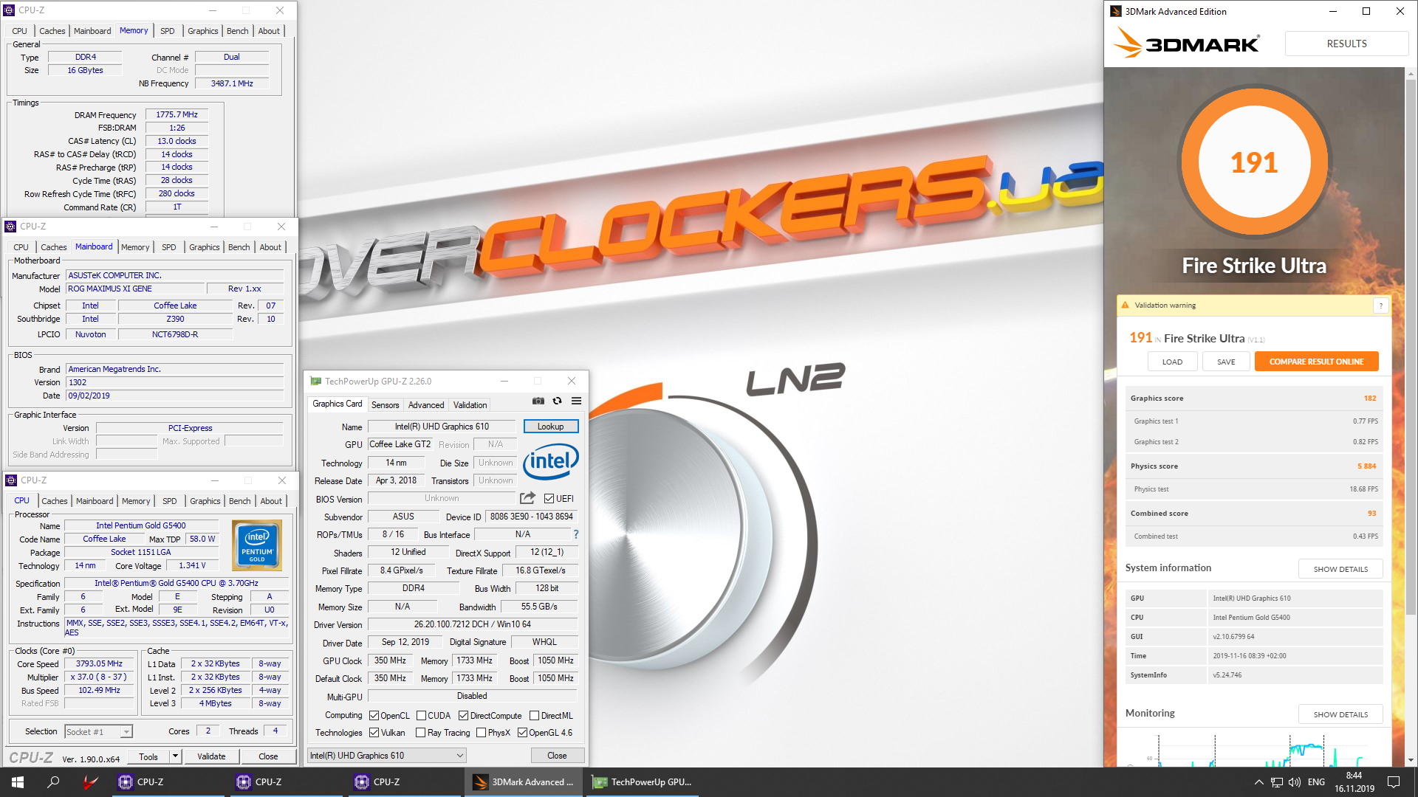Click Close button in CPU-Z
1418x797 pixels.
(268, 756)
